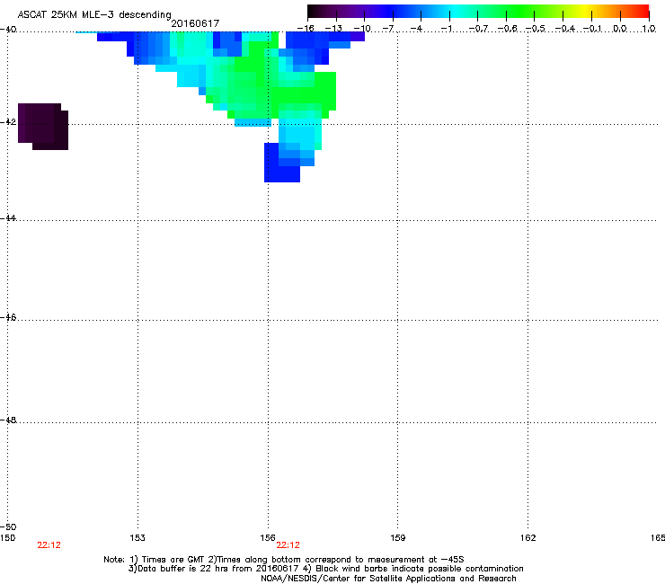This screenshot has height=584, width=665.
Task: Click the color bar label "-0.4"
Action: click(565, 29)
